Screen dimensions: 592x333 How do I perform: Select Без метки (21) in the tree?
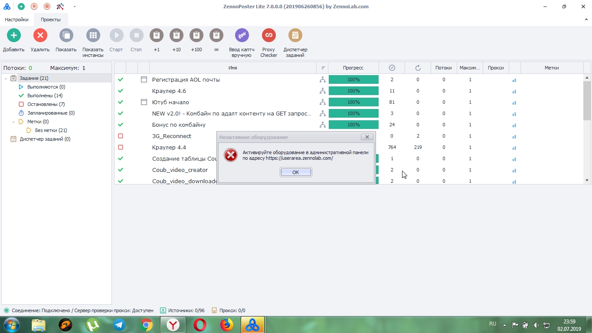pyautogui.click(x=51, y=130)
